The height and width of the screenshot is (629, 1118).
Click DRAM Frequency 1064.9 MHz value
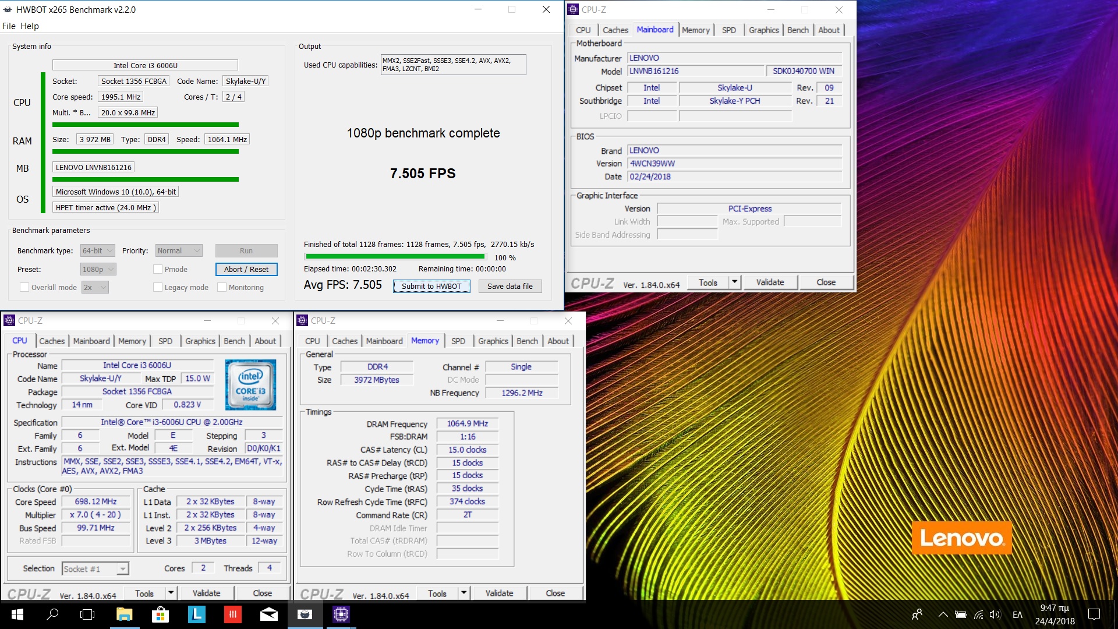coord(468,424)
